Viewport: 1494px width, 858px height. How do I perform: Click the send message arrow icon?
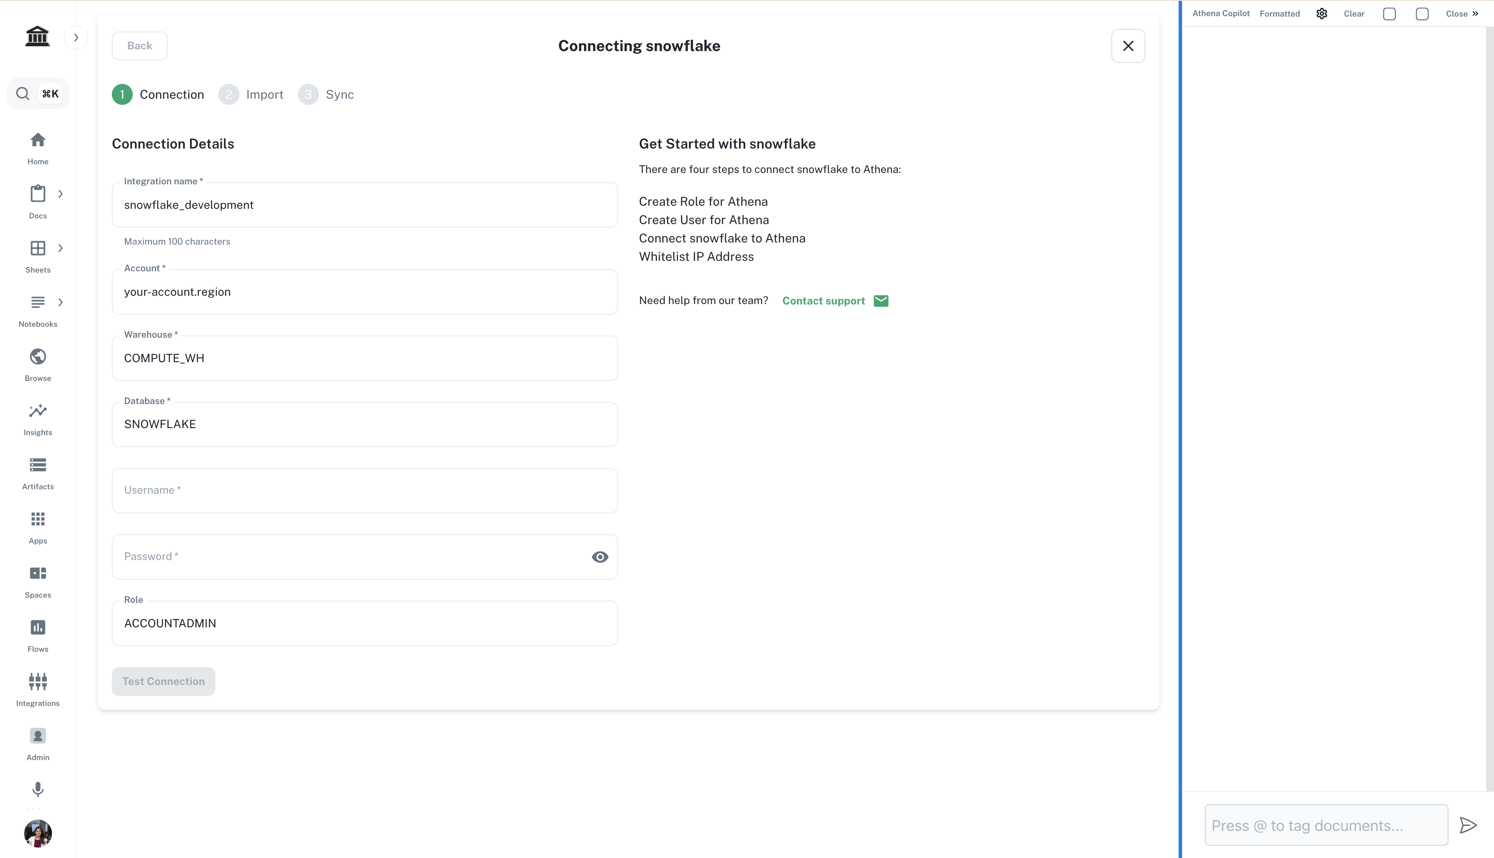coord(1467,825)
